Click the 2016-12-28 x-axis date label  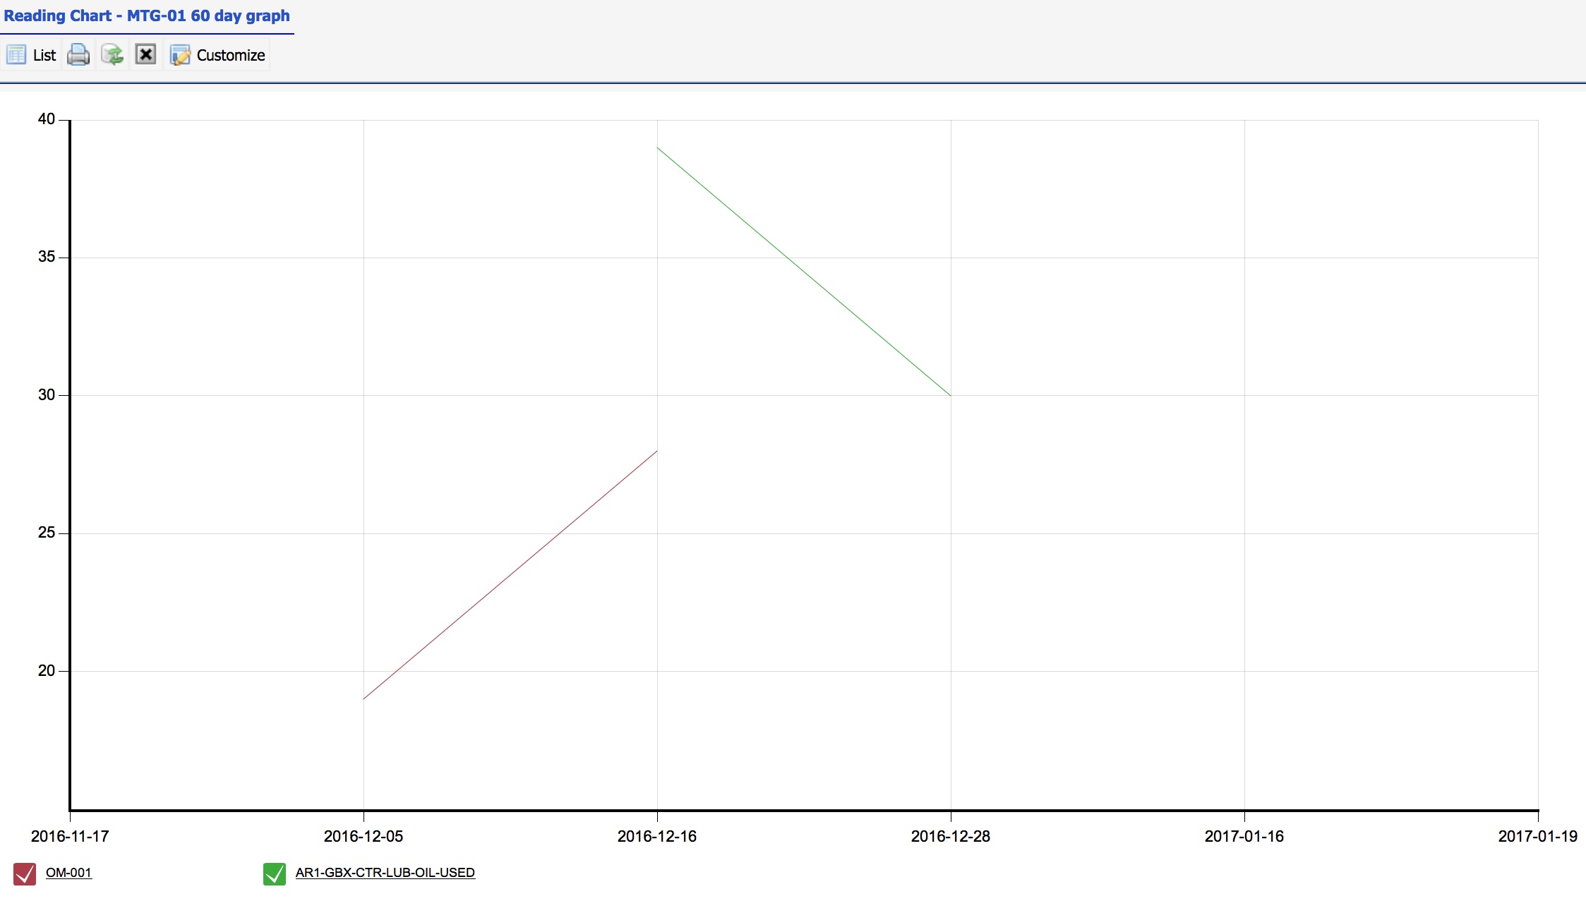click(951, 836)
